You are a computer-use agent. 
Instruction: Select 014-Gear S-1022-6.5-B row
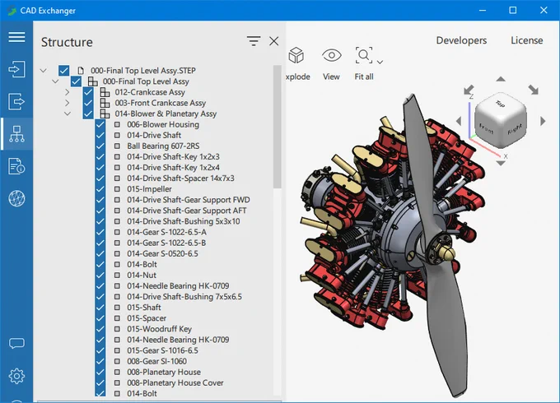point(166,243)
